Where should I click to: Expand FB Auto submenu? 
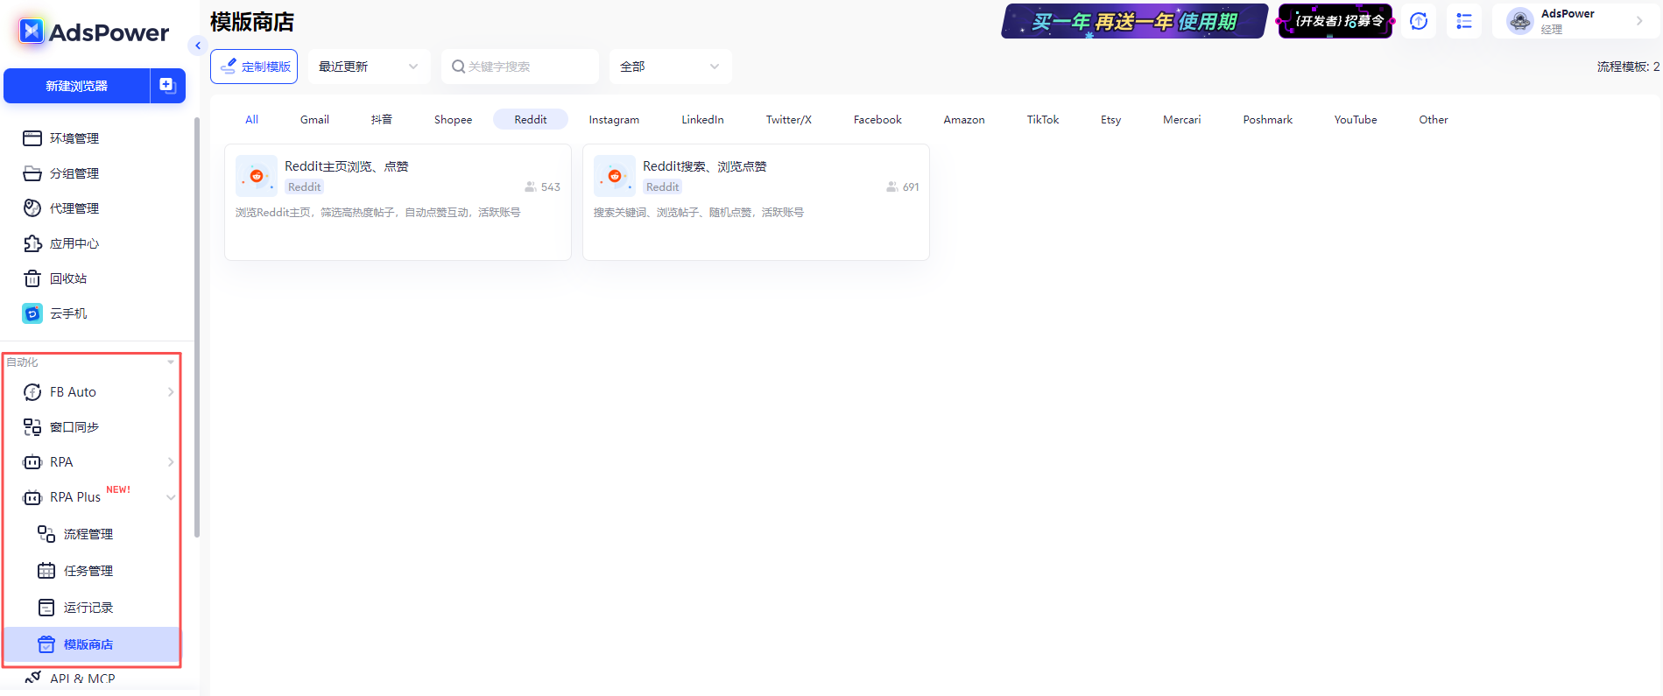click(171, 392)
